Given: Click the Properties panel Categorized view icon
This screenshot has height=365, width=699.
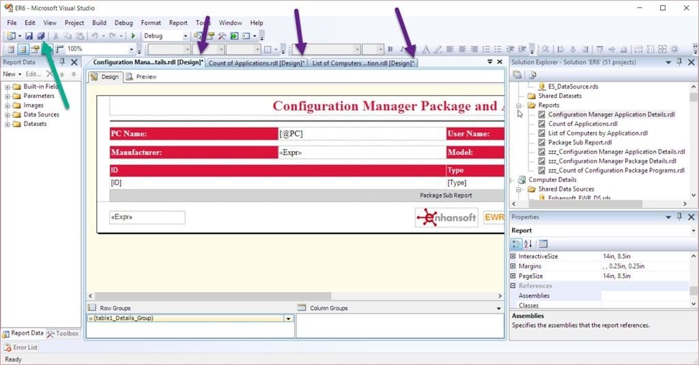Looking at the screenshot, I should pyautogui.click(x=516, y=244).
